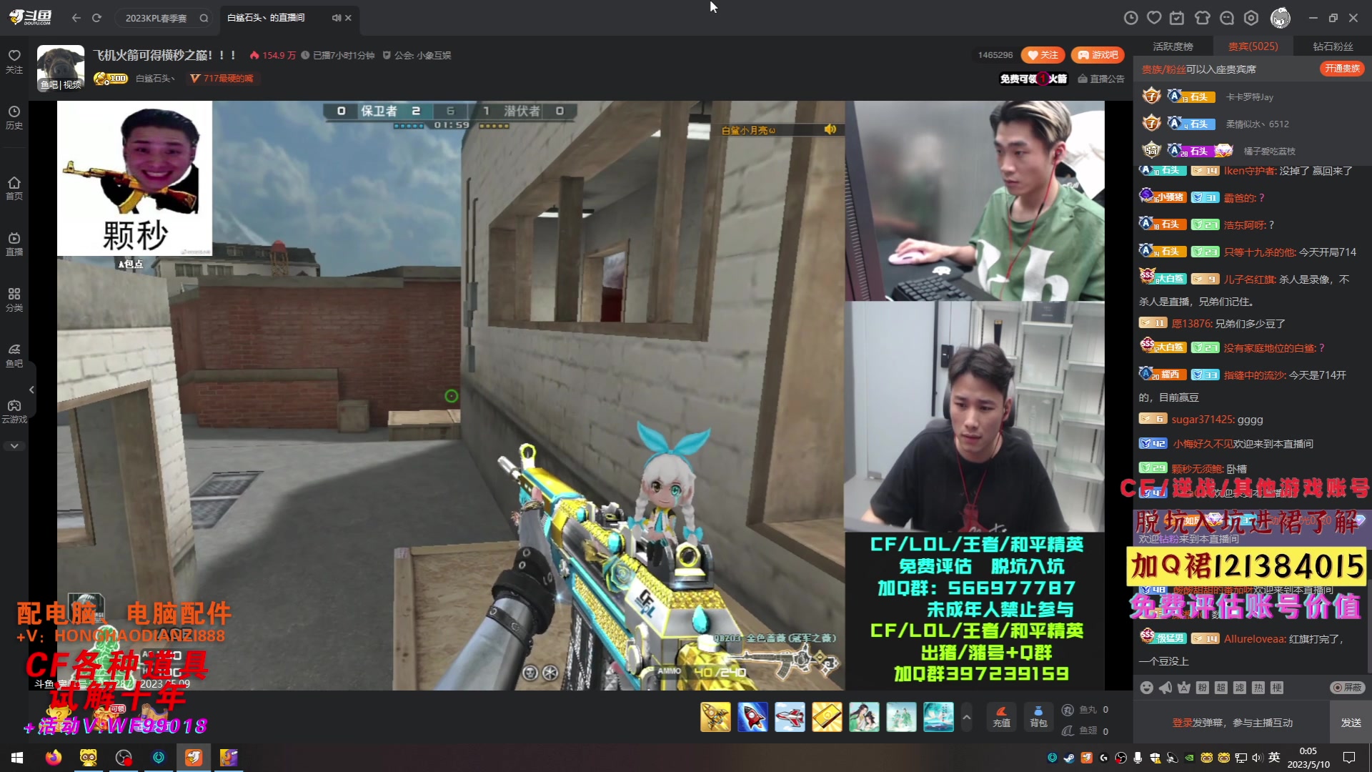Toggle the 滤 filter option
Screen dimensions: 1372x772
pos(1240,688)
